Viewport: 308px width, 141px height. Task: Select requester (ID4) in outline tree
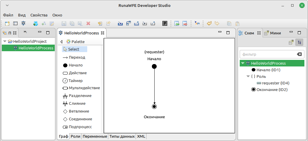pyautogui.click(x=273, y=83)
